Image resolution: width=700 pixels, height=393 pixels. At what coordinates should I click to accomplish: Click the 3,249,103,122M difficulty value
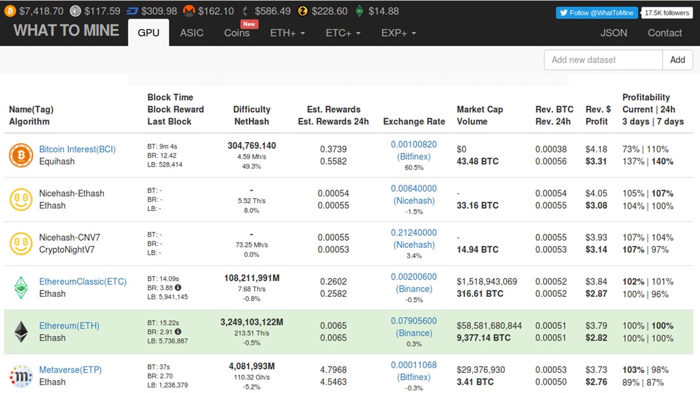coord(252,323)
